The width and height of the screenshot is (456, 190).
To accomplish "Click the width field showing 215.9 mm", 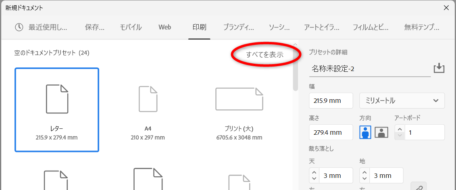I will (331, 101).
